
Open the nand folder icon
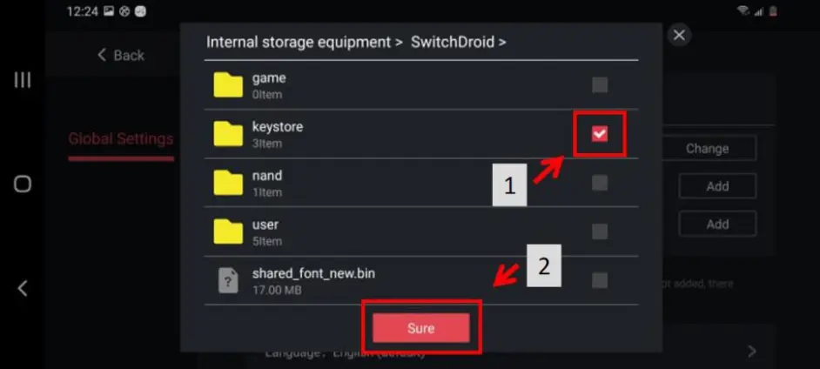pos(228,182)
